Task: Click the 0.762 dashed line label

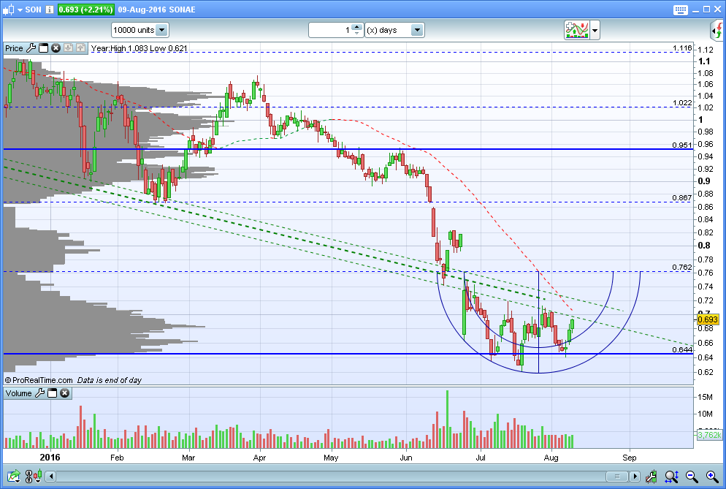Action: (682, 267)
